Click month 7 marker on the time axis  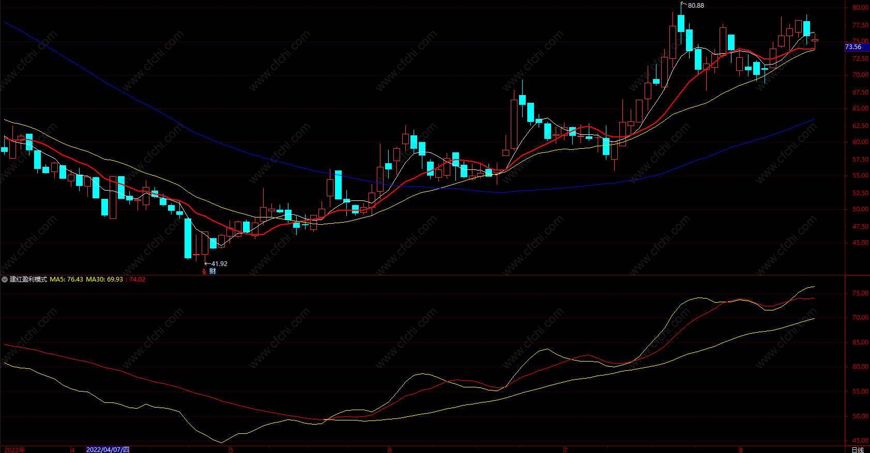point(566,450)
